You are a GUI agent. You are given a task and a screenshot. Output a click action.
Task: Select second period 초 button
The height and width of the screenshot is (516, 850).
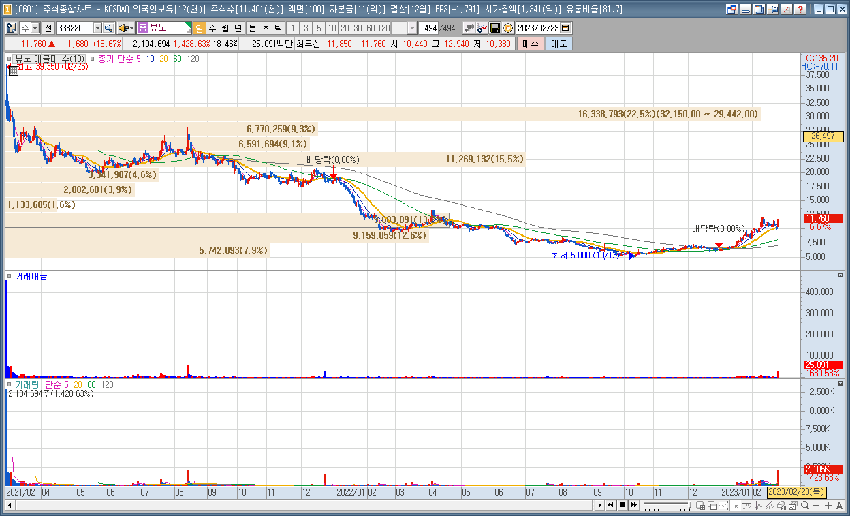pyautogui.click(x=266, y=28)
